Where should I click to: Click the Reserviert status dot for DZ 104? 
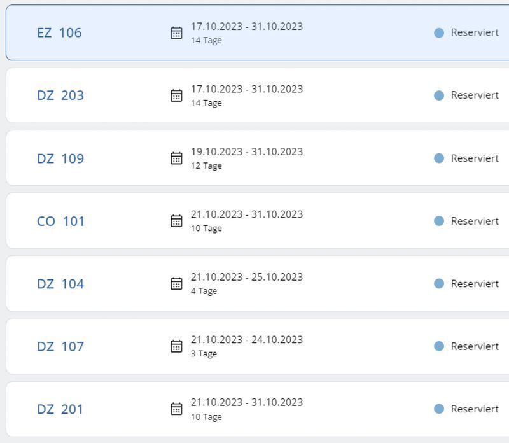tap(439, 284)
